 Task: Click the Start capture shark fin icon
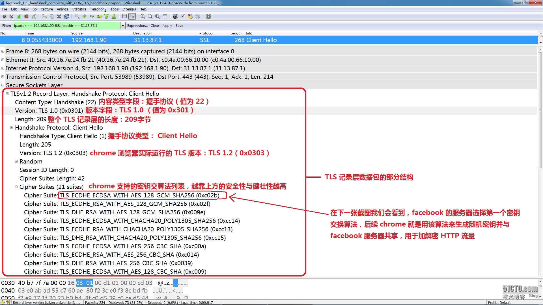coord(19,16)
